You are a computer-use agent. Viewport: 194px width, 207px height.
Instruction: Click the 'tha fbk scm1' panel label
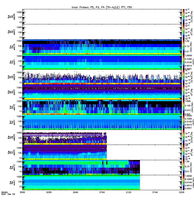12,62
